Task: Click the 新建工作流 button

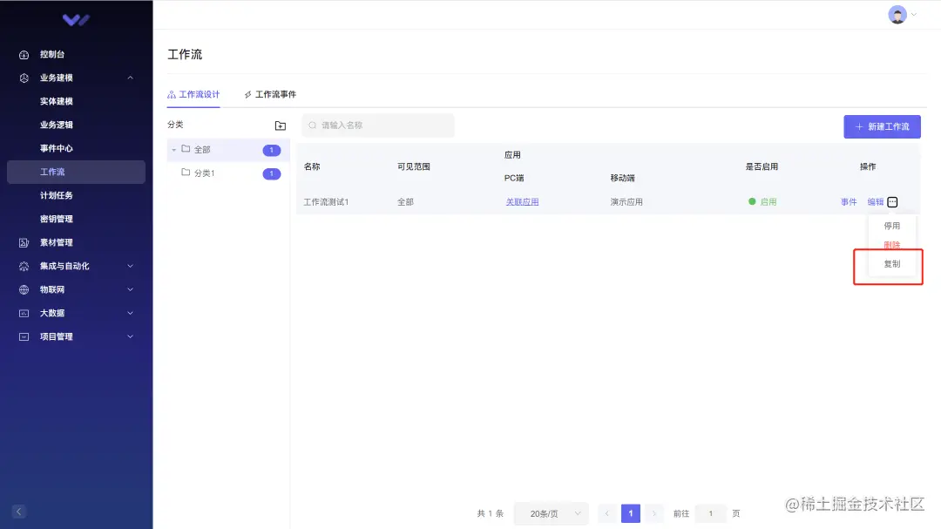Action: point(882,126)
